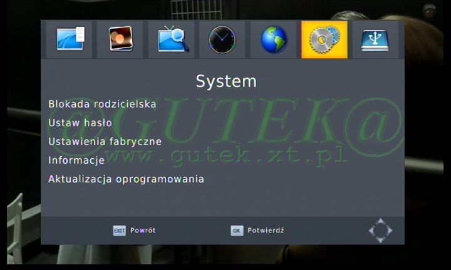Choose the Ustaw hasło option
Screen dimensions: 451x270
(80, 122)
